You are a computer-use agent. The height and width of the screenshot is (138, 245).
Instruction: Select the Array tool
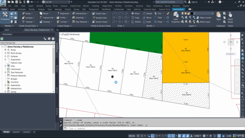click(158, 22)
